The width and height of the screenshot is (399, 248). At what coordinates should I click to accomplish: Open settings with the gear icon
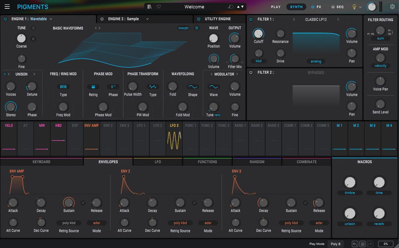point(392,7)
